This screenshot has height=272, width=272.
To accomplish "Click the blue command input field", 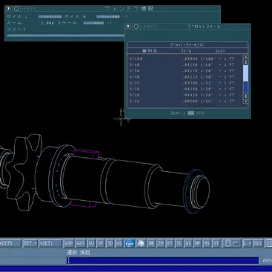I will pos(163,260).
